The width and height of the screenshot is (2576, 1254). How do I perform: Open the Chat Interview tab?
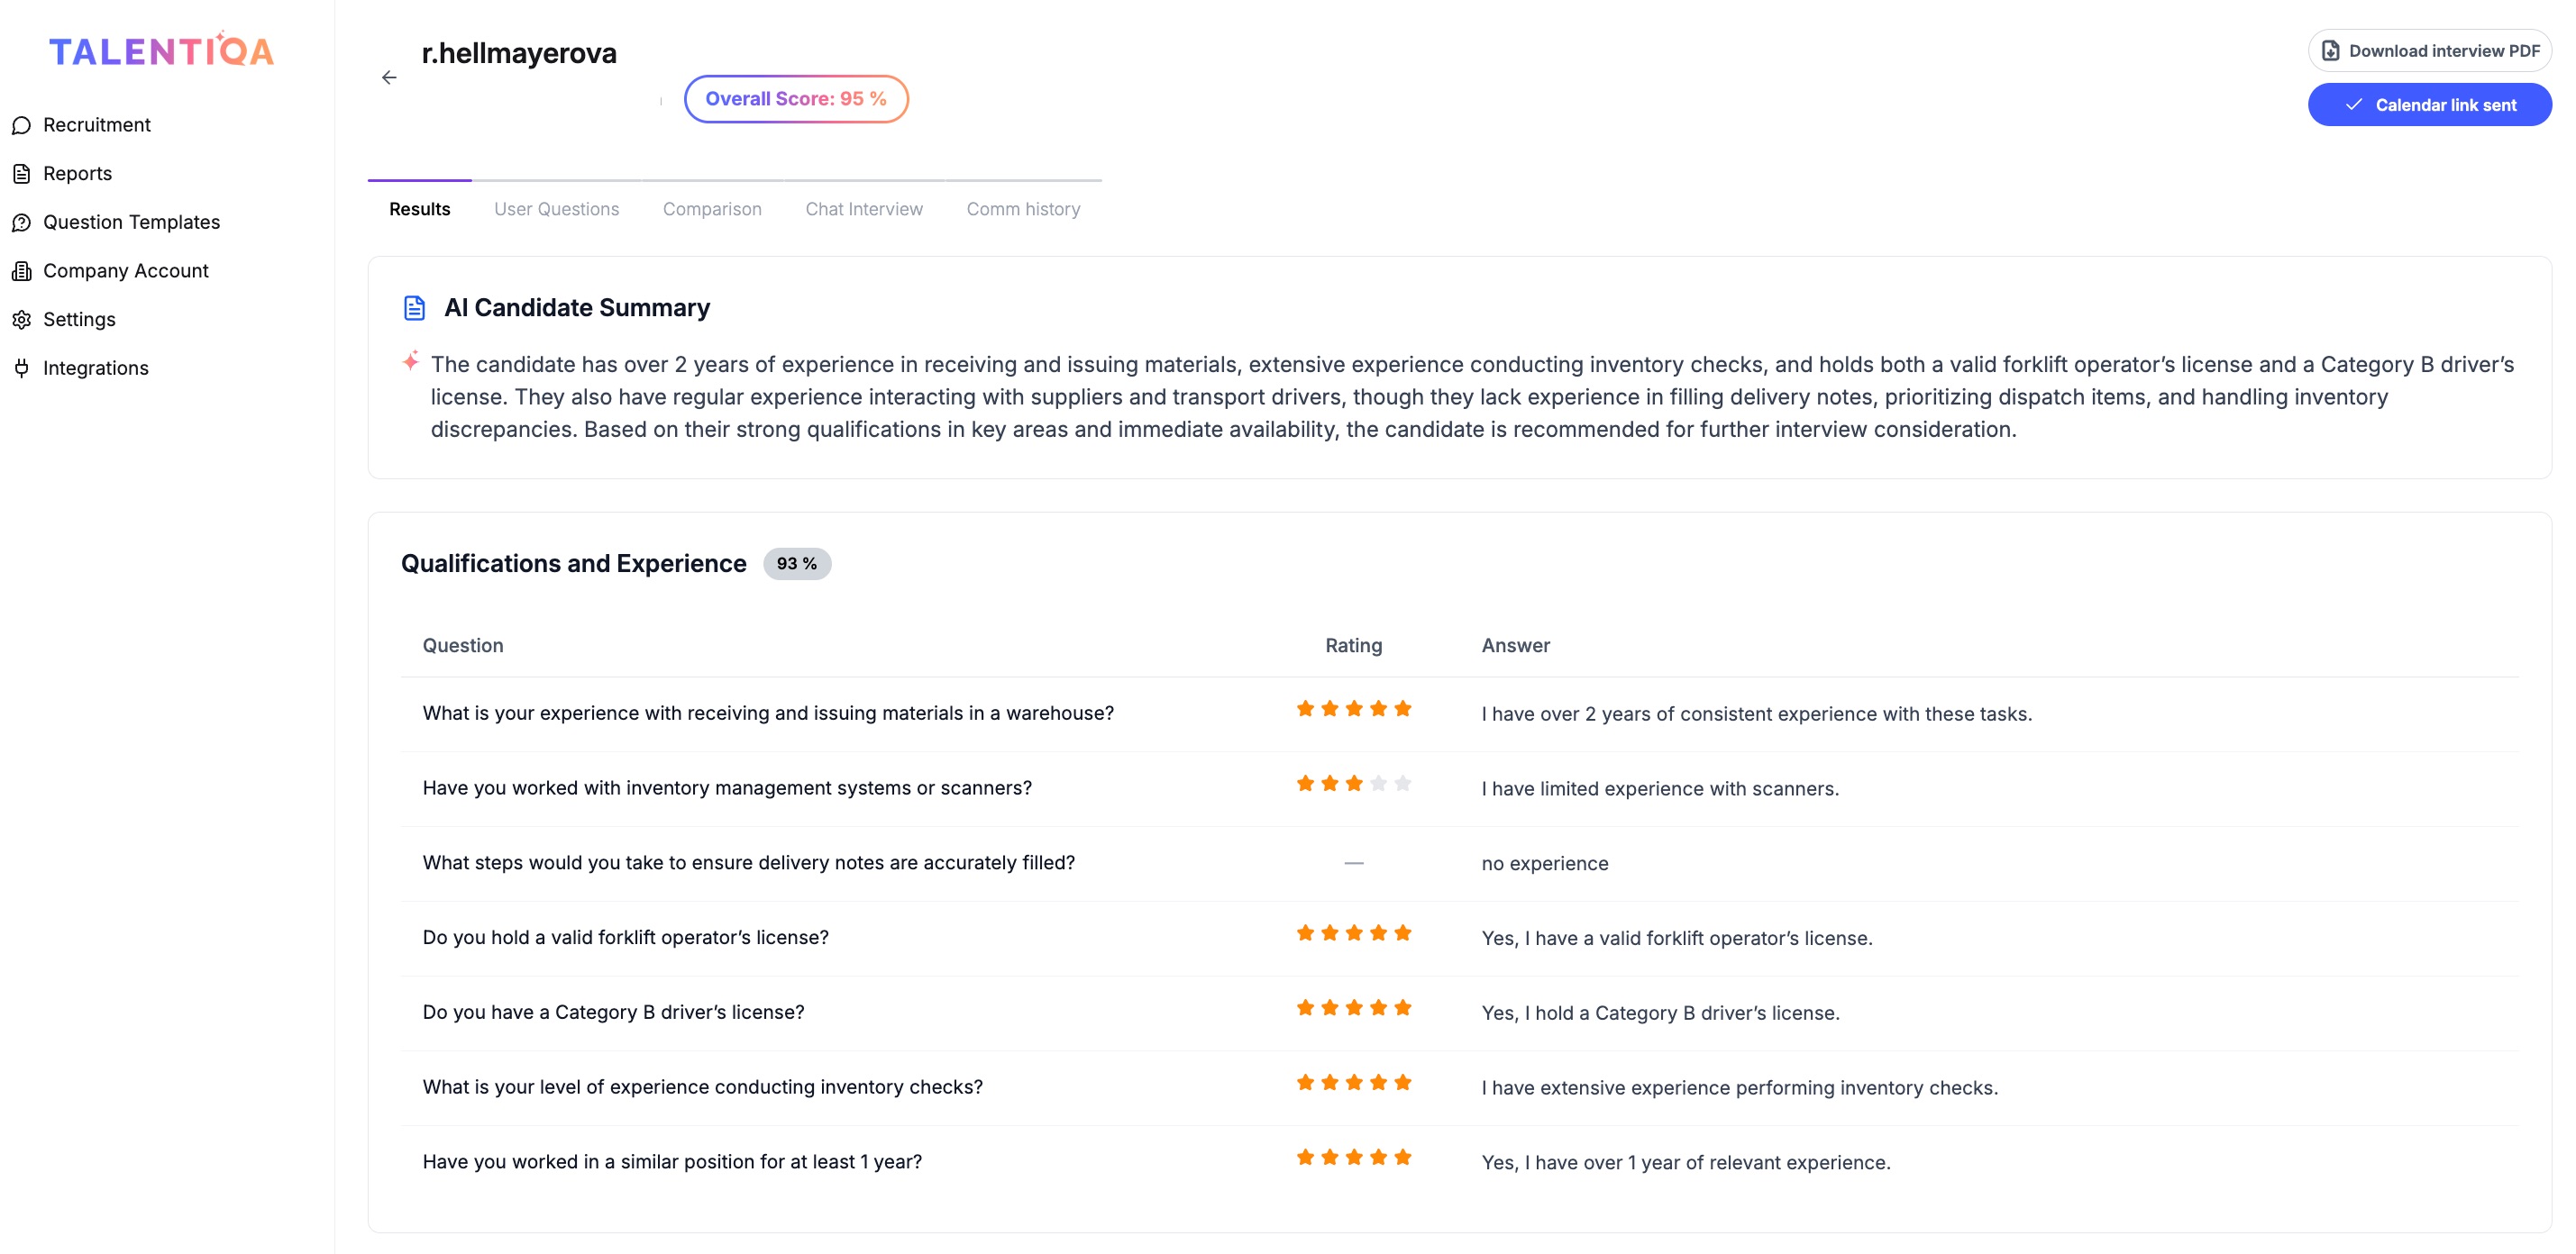[864, 209]
